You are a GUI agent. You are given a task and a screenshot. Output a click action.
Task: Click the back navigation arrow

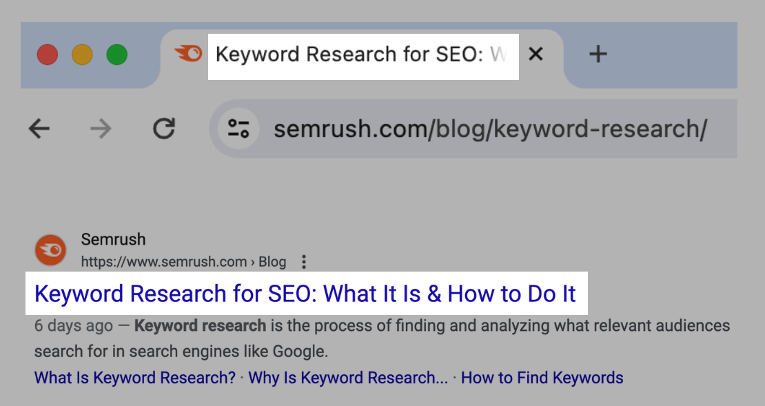[x=39, y=128]
